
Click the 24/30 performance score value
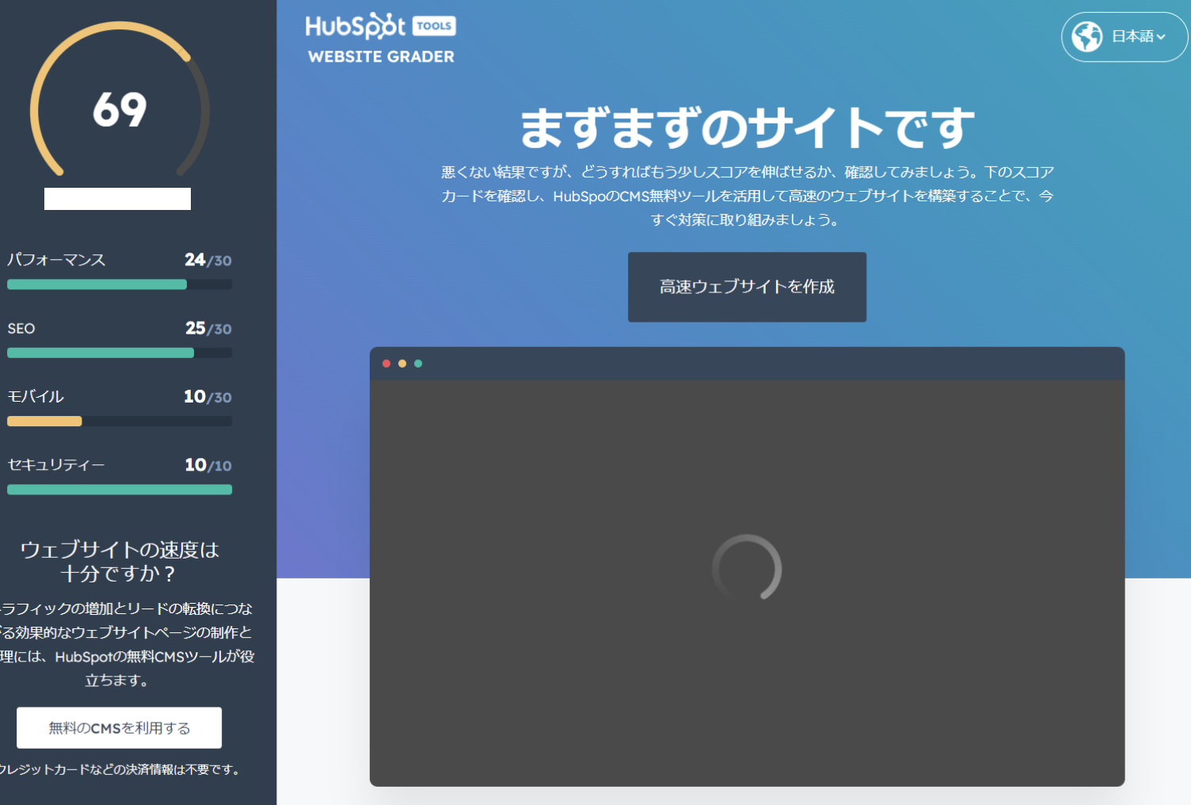[208, 260]
